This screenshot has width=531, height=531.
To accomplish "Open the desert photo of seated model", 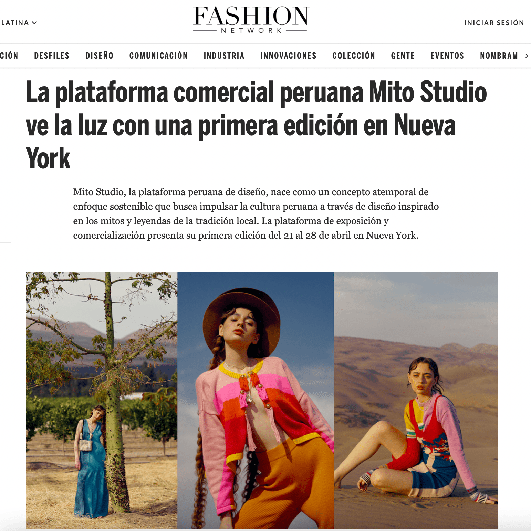I will (x=416, y=400).
